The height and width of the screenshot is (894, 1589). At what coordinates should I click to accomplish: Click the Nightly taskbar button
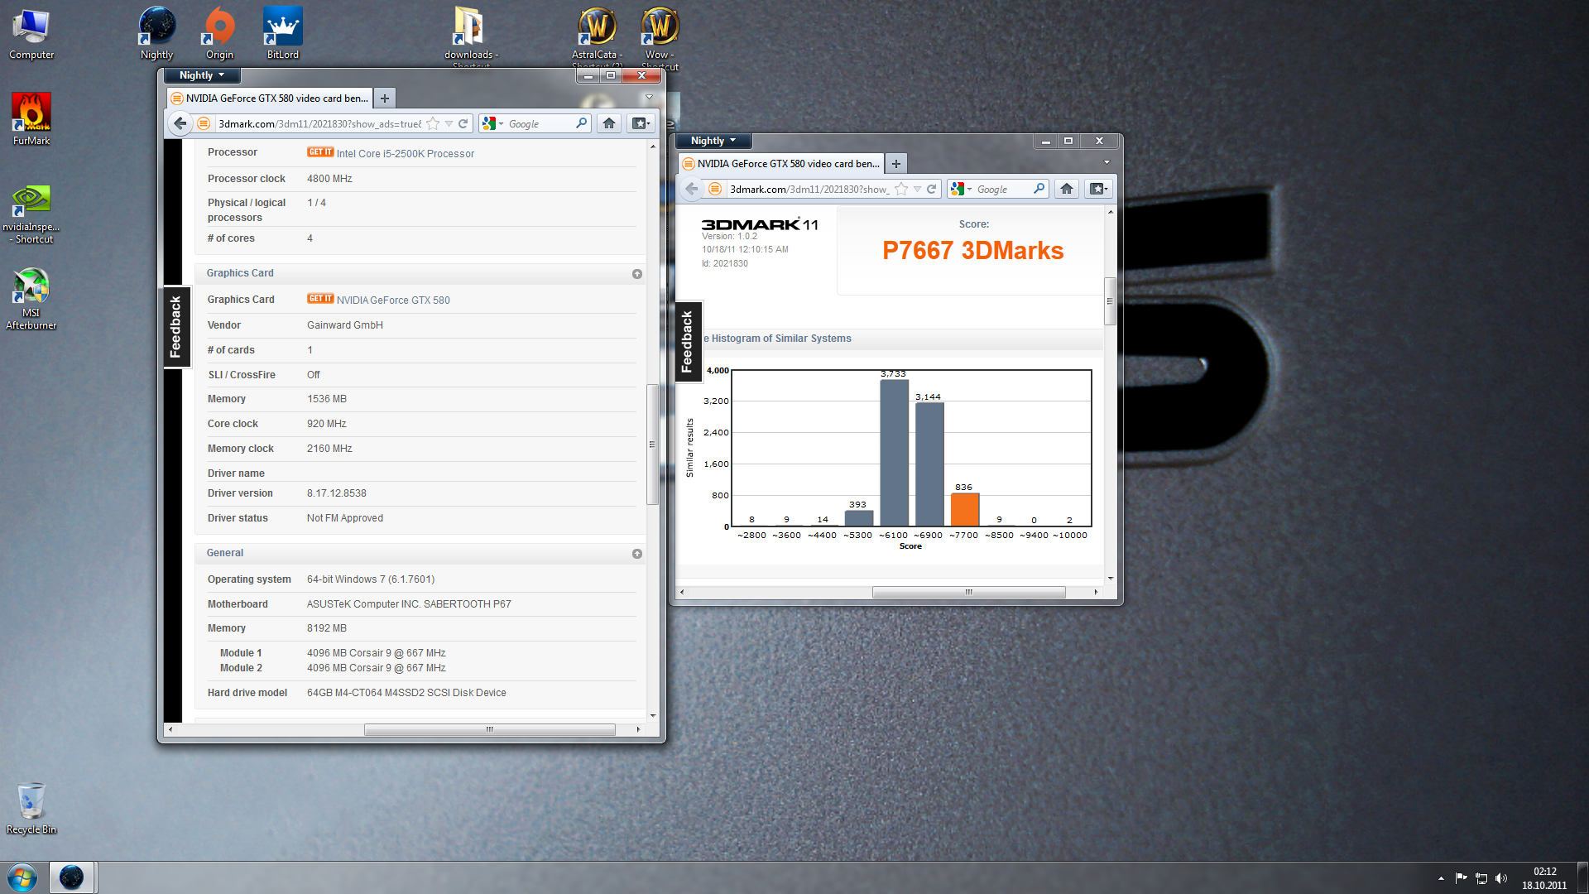[x=72, y=877]
